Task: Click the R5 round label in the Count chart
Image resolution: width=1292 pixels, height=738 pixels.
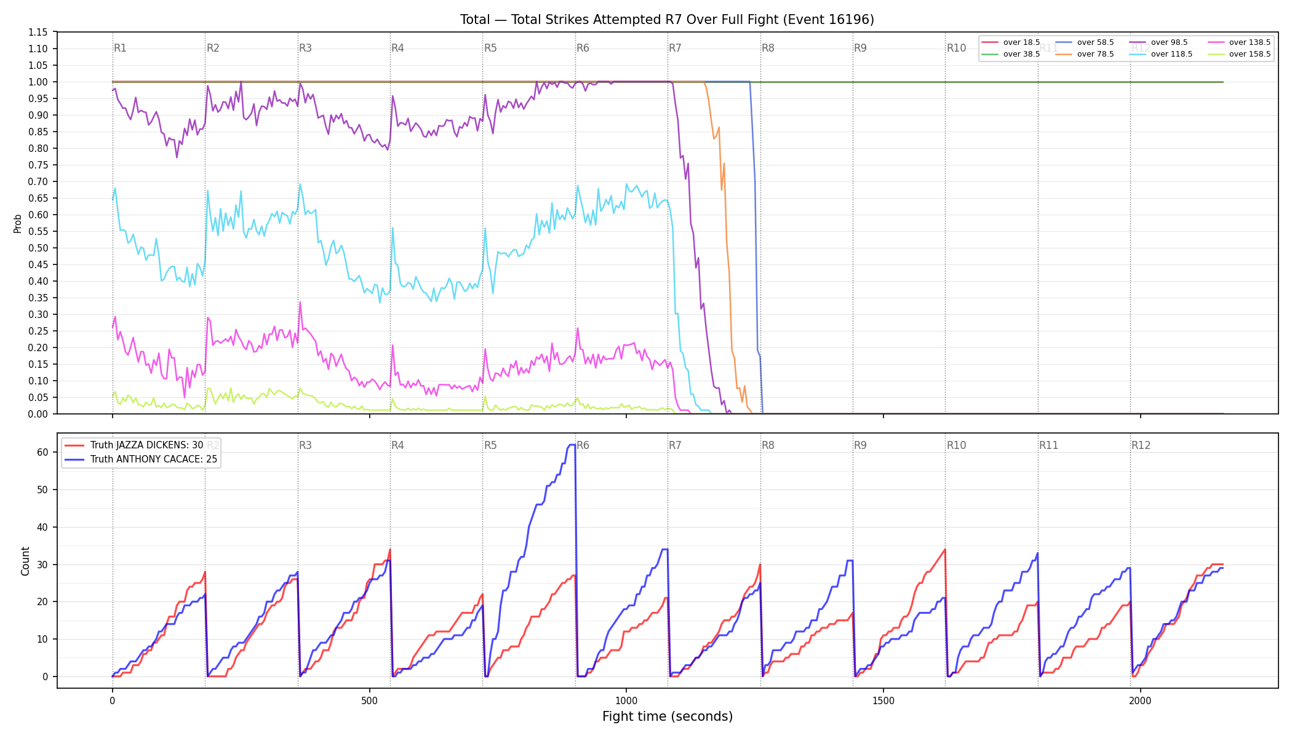Action: [x=490, y=445]
